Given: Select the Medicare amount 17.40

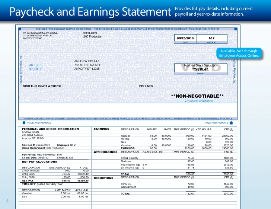Looking at the screenshot, I should tap(191, 161).
